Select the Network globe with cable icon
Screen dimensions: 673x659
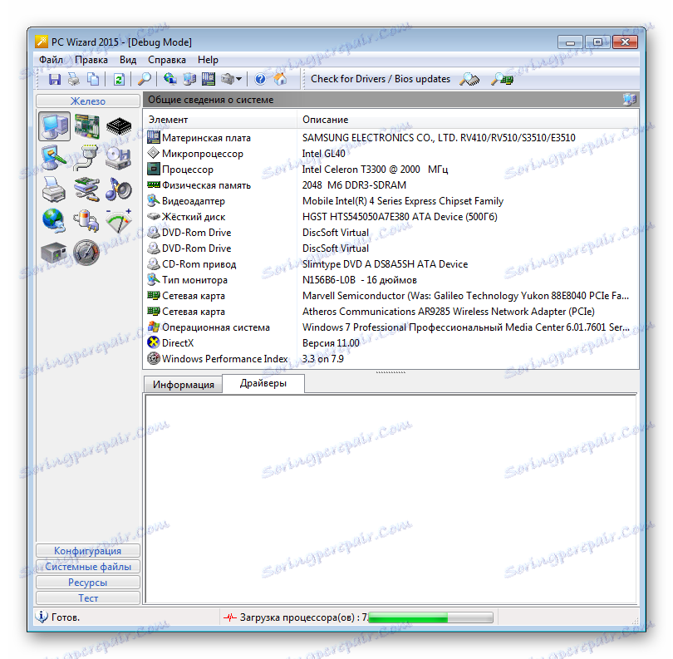[54, 221]
